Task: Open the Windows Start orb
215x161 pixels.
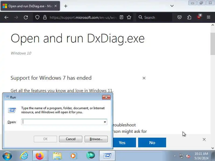Action: [x=7, y=156]
